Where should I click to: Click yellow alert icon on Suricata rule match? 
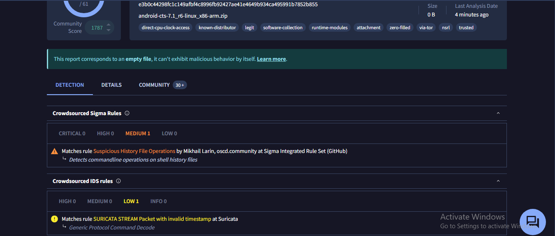[54, 219]
